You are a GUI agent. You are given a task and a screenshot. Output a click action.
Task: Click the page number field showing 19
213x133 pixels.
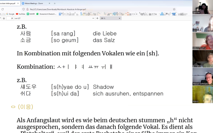10,18
